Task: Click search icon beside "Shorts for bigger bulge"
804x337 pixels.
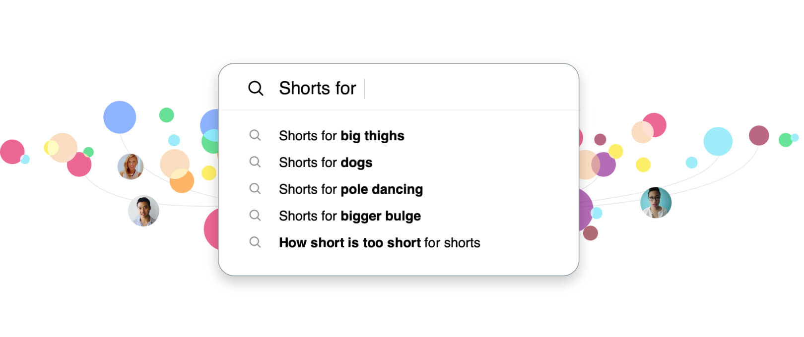Action: tap(255, 216)
